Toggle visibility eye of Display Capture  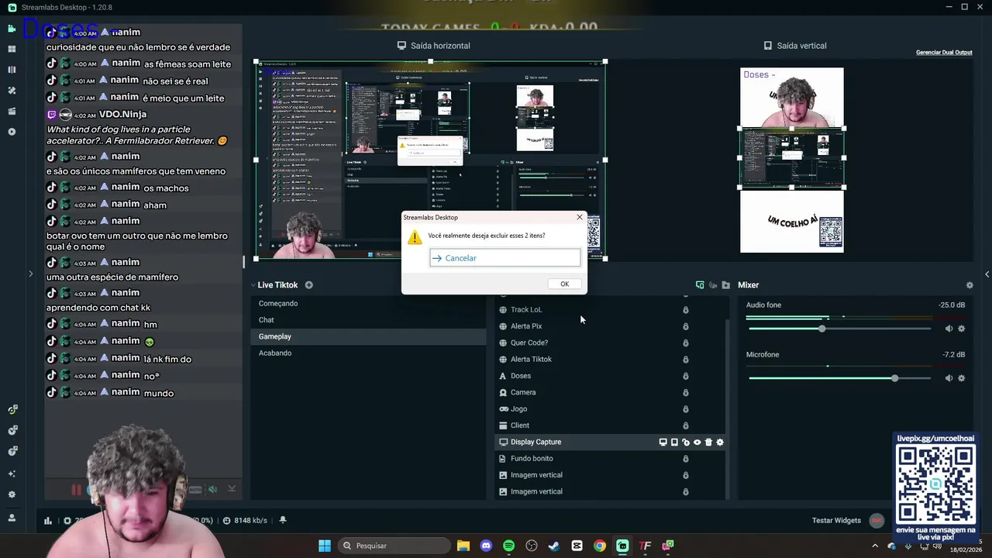click(697, 442)
